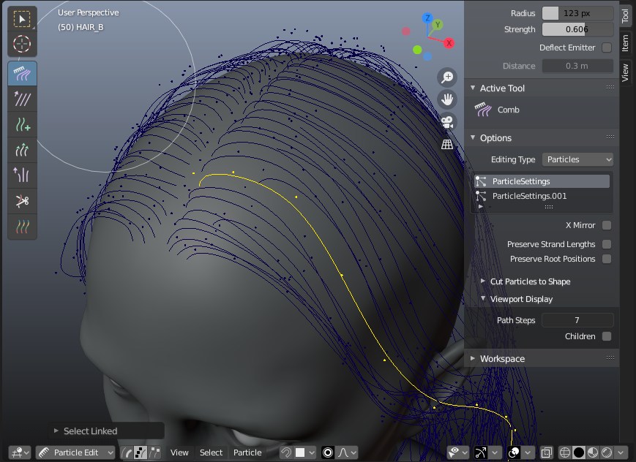Switch to the View sidebar tab

point(625,72)
